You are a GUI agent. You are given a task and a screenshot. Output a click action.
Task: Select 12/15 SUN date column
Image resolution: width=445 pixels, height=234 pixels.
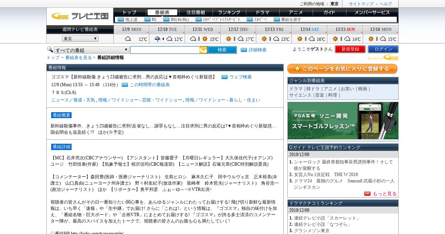345,29
